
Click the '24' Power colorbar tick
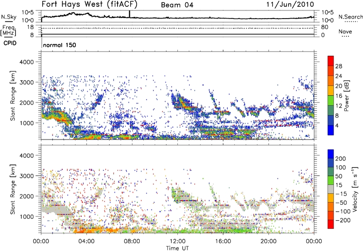point(338,76)
